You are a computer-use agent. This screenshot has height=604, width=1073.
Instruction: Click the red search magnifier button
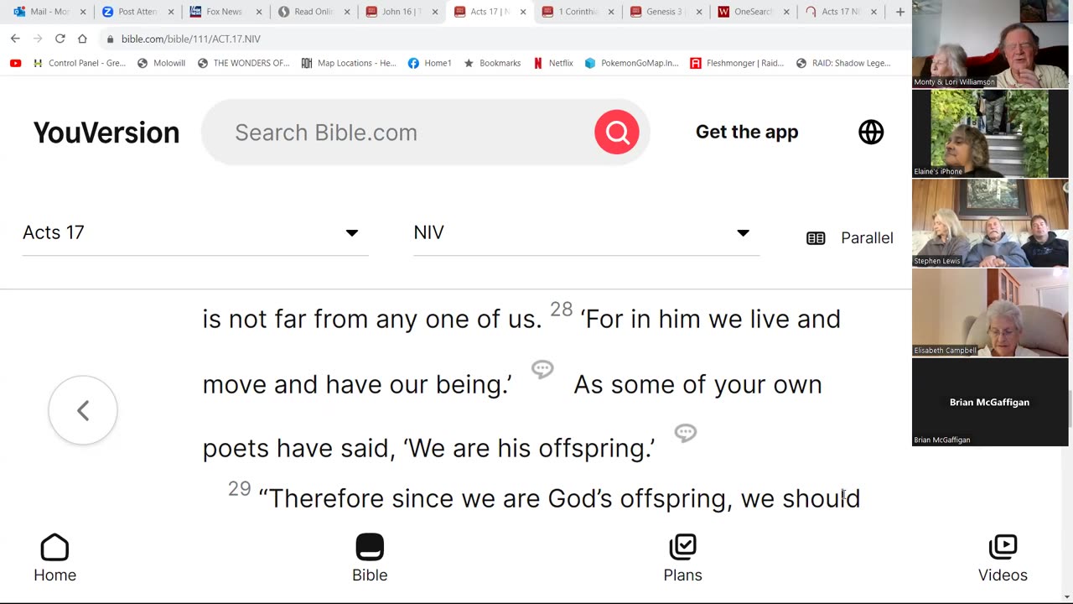click(x=617, y=132)
